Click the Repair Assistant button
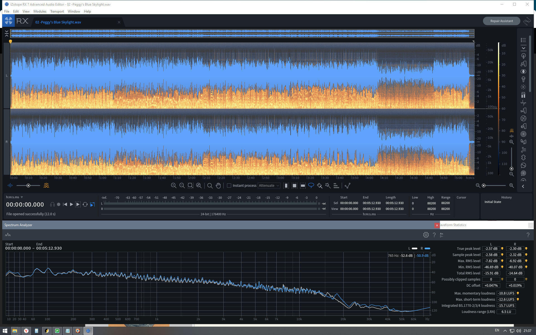 click(501, 21)
